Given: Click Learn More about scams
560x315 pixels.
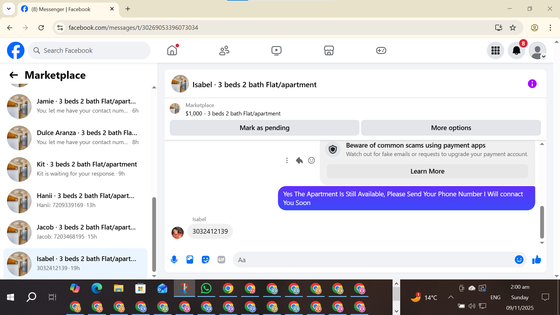Looking at the screenshot, I should [x=427, y=171].
